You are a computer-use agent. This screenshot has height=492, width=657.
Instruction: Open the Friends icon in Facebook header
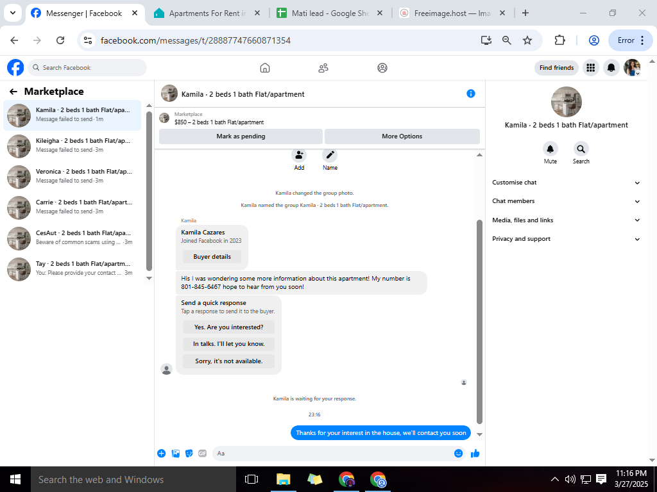(x=323, y=68)
